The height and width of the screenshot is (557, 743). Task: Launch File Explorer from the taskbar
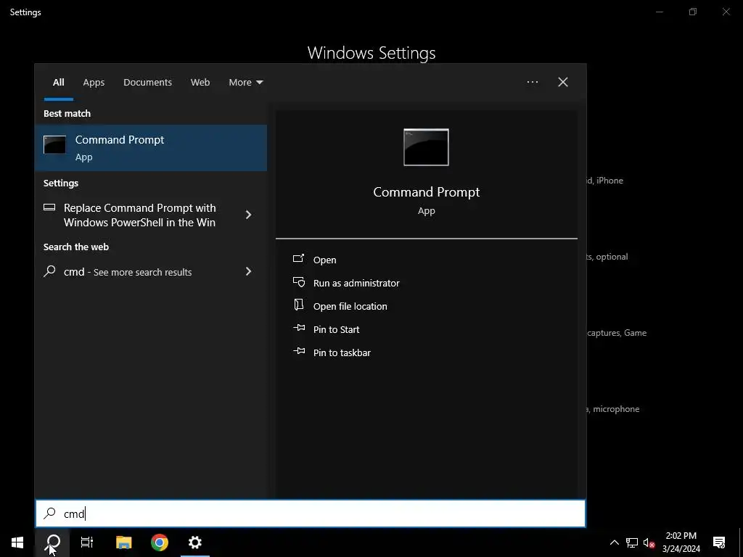coord(123,542)
